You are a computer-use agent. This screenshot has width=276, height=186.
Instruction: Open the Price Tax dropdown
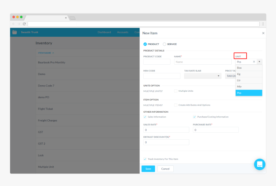click(230, 76)
